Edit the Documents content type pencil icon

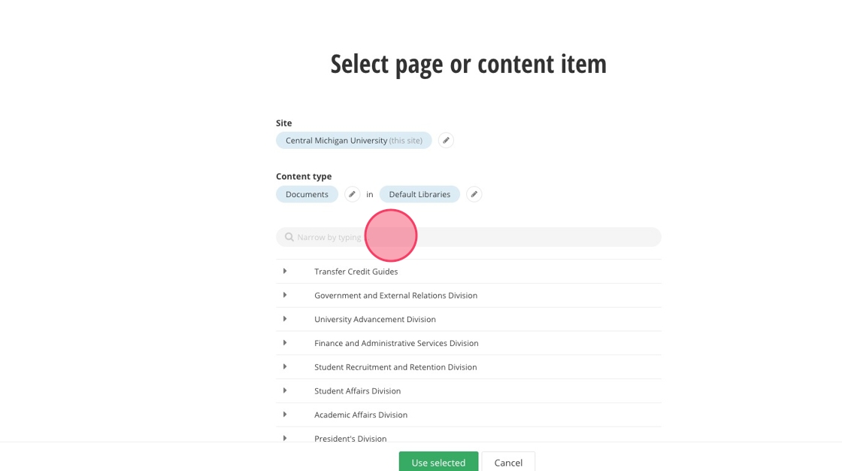click(x=352, y=194)
